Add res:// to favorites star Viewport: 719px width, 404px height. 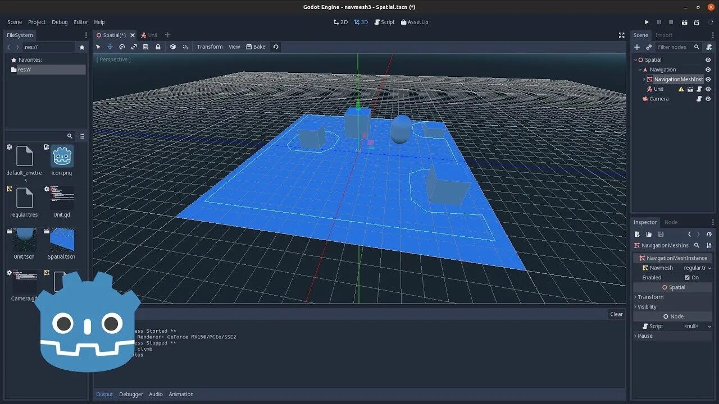click(x=82, y=47)
